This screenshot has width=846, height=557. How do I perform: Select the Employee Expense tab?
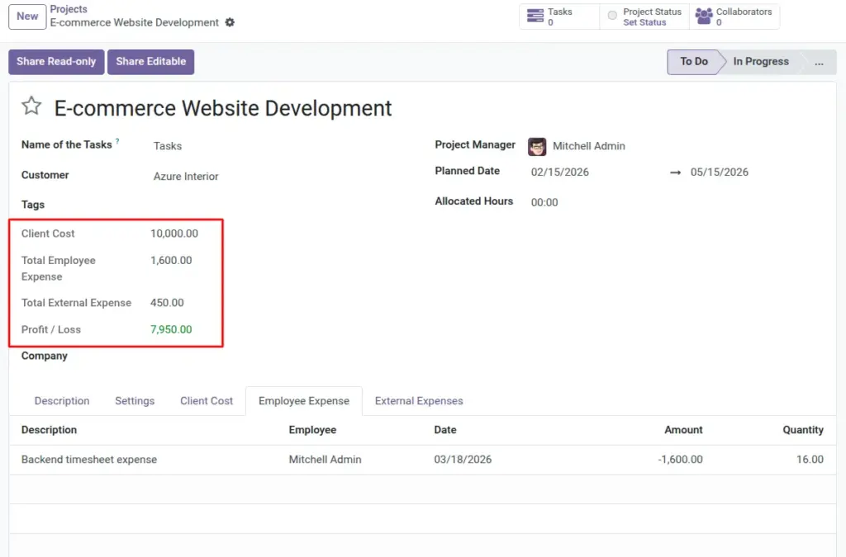point(304,401)
